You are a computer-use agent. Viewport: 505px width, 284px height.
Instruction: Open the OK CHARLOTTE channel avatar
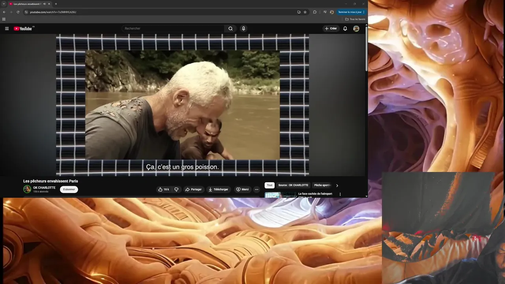pos(27,189)
